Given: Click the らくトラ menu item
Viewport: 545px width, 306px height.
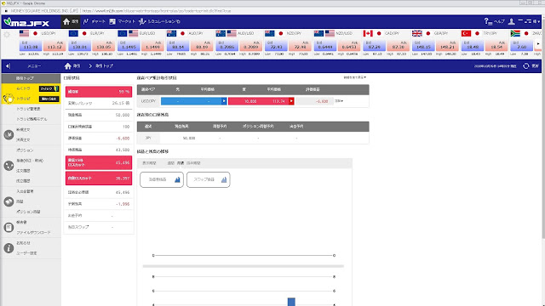Looking at the screenshot, I should pyautogui.click(x=23, y=88).
